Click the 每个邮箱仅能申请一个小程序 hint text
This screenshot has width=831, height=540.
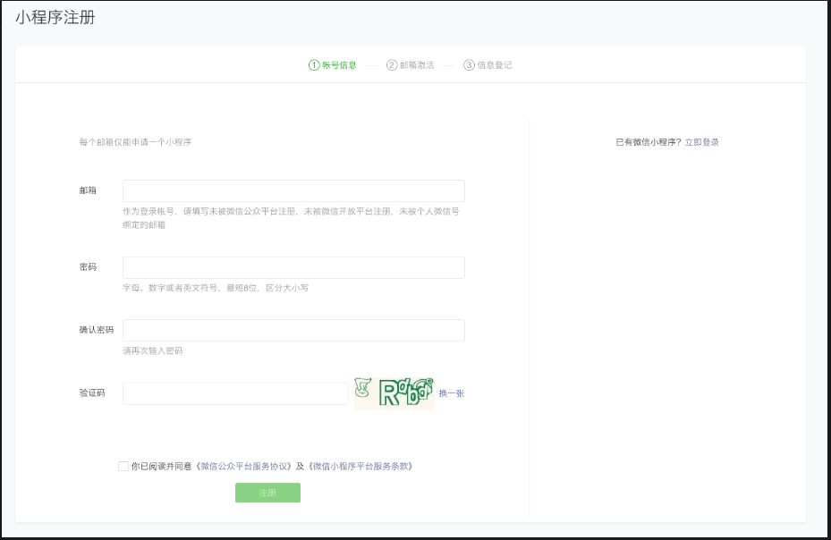pyautogui.click(x=135, y=142)
